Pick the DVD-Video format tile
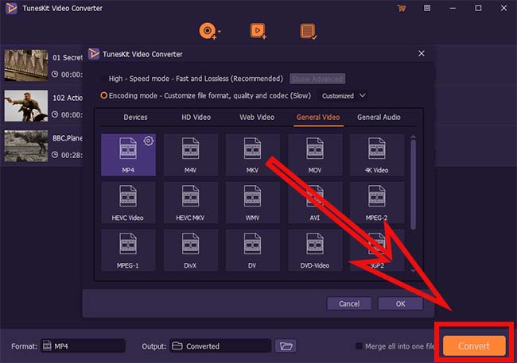The width and height of the screenshot is (517, 363). click(315, 250)
